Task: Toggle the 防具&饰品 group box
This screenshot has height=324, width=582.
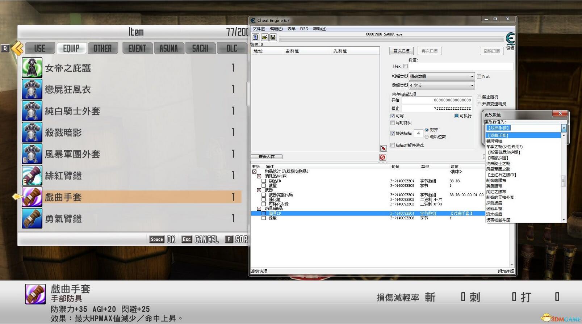Action: [x=259, y=209]
